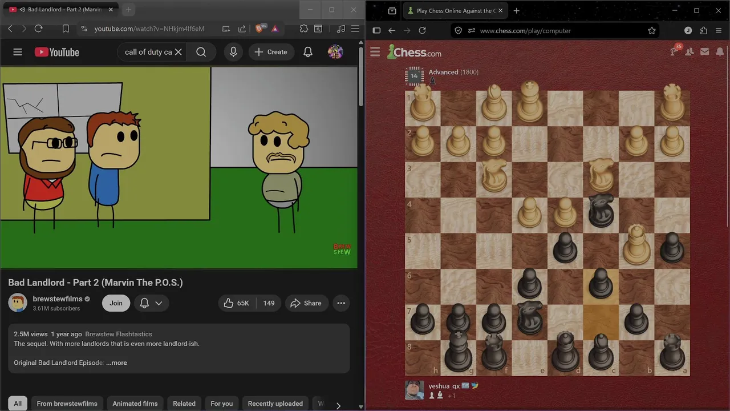The width and height of the screenshot is (730, 411).
Task: Show more category chips with arrow
Action: coord(338,405)
